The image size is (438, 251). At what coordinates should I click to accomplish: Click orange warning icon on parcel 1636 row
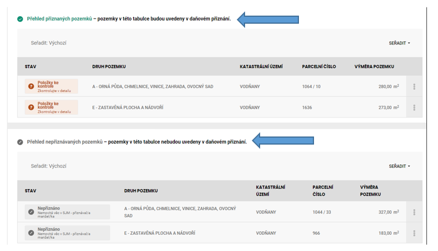(x=31, y=107)
